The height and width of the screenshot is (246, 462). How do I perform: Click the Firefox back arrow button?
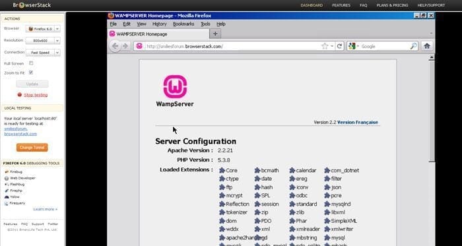click(115, 46)
